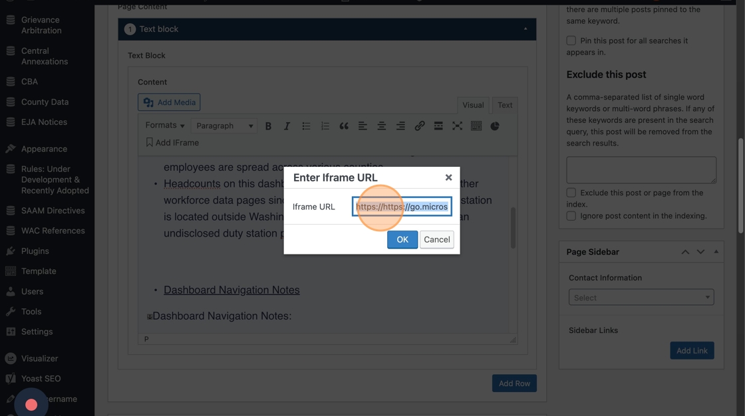The image size is (745, 416).
Task: Open Tools in sidebar
Action: [x=31, y=312]
